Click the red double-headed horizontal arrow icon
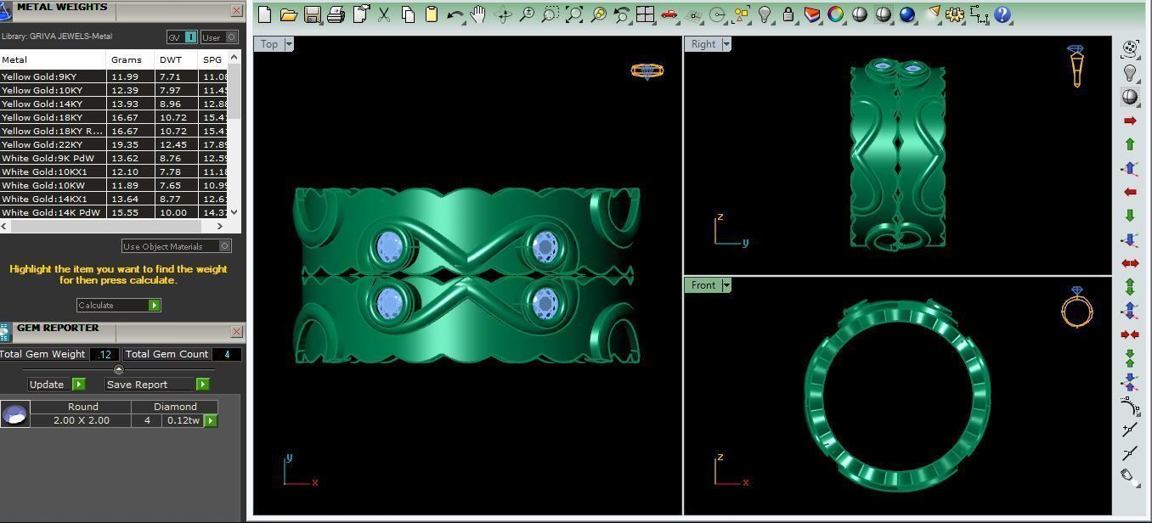 pyautogui.click(x=1130, y=263)
